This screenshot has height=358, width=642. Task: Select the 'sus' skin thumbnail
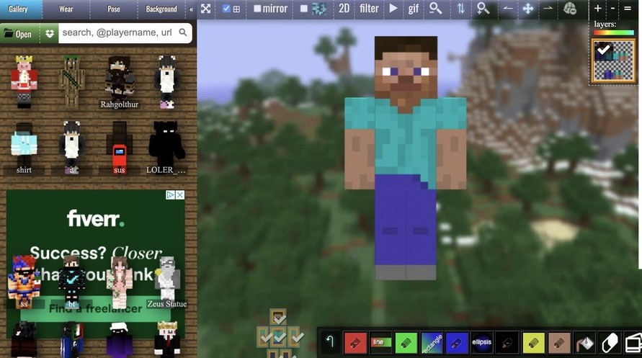pyautogui.click(x=119, y=148)
